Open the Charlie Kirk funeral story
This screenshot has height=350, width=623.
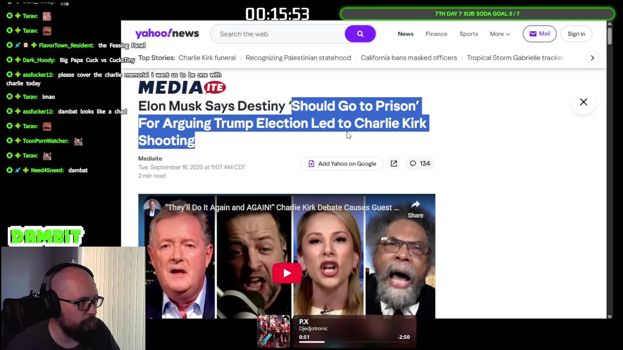point(207,58)
